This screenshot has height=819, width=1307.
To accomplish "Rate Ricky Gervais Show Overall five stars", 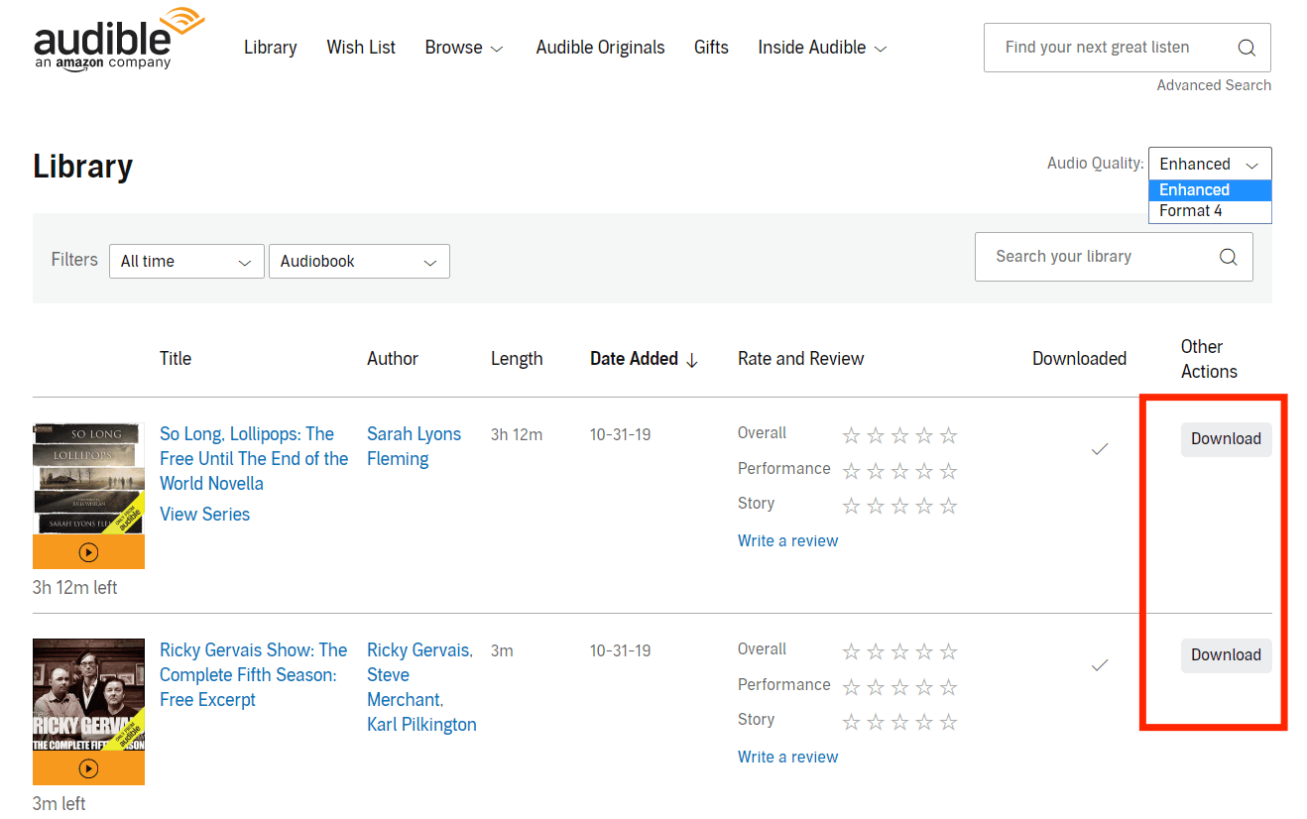I will coord(948,651).
